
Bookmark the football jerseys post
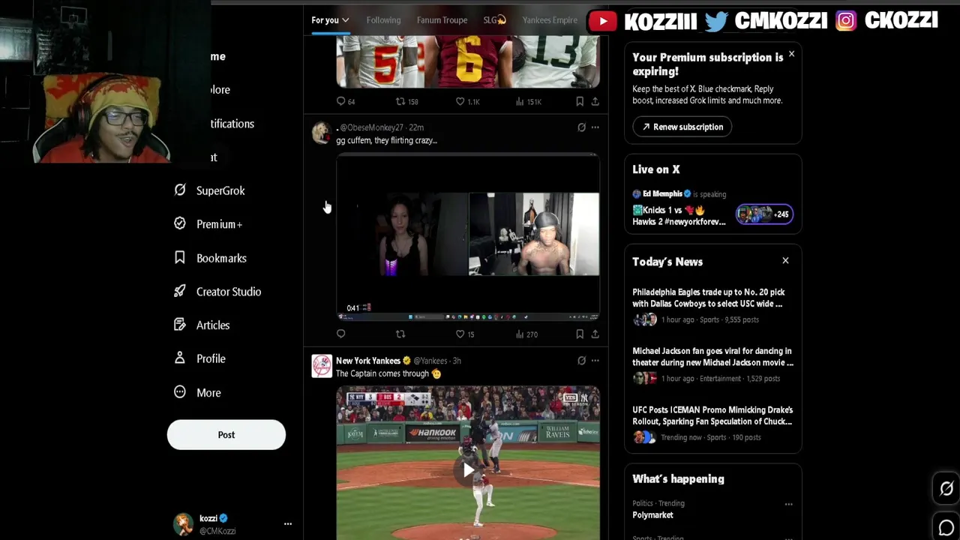[580, 101]
